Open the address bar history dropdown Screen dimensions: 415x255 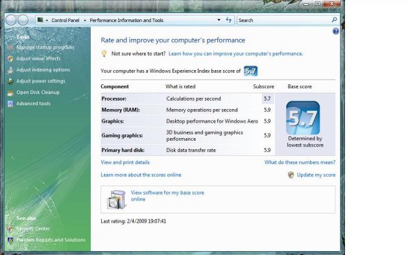(219, 20)
